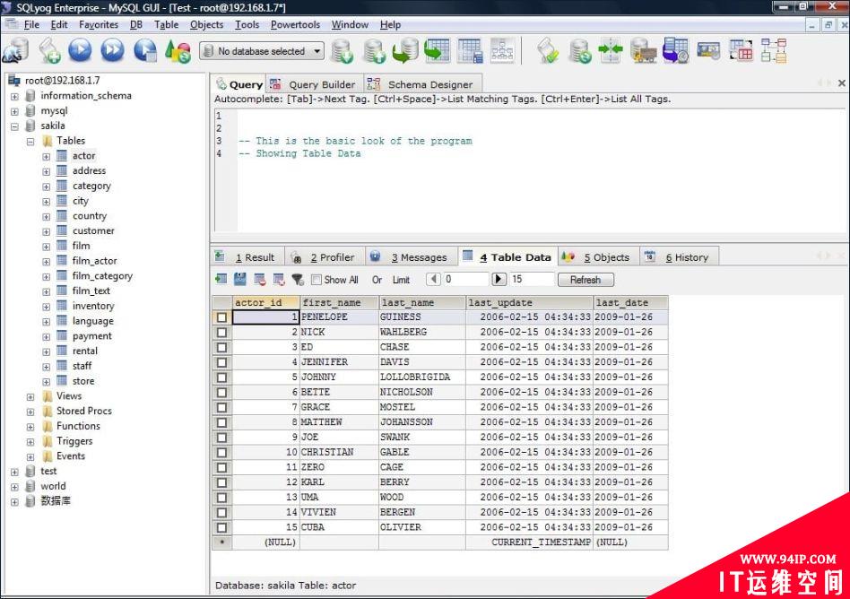Viewport: 850px width, 599px height.
Task: Check the row checkbox for PENELOPE GUINESS
Action: click(x=221, y=317)
